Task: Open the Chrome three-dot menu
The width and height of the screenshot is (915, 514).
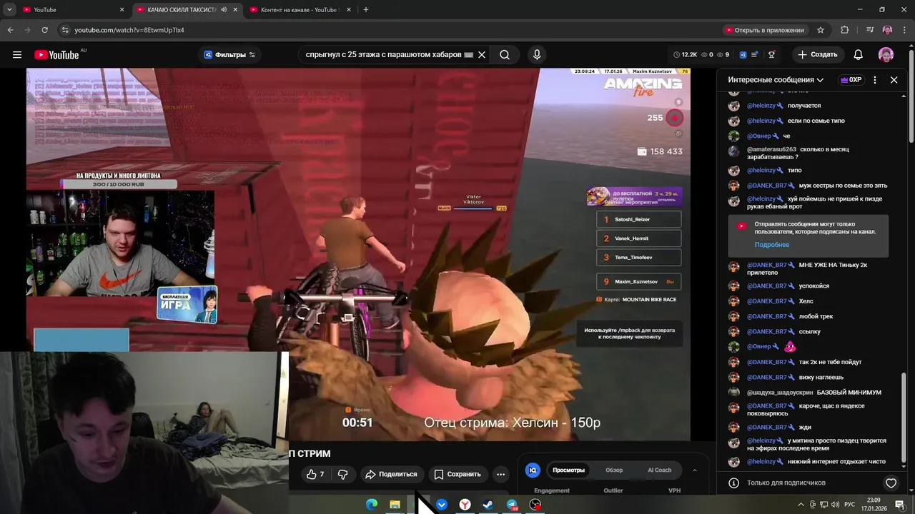Action: [904, 30]
